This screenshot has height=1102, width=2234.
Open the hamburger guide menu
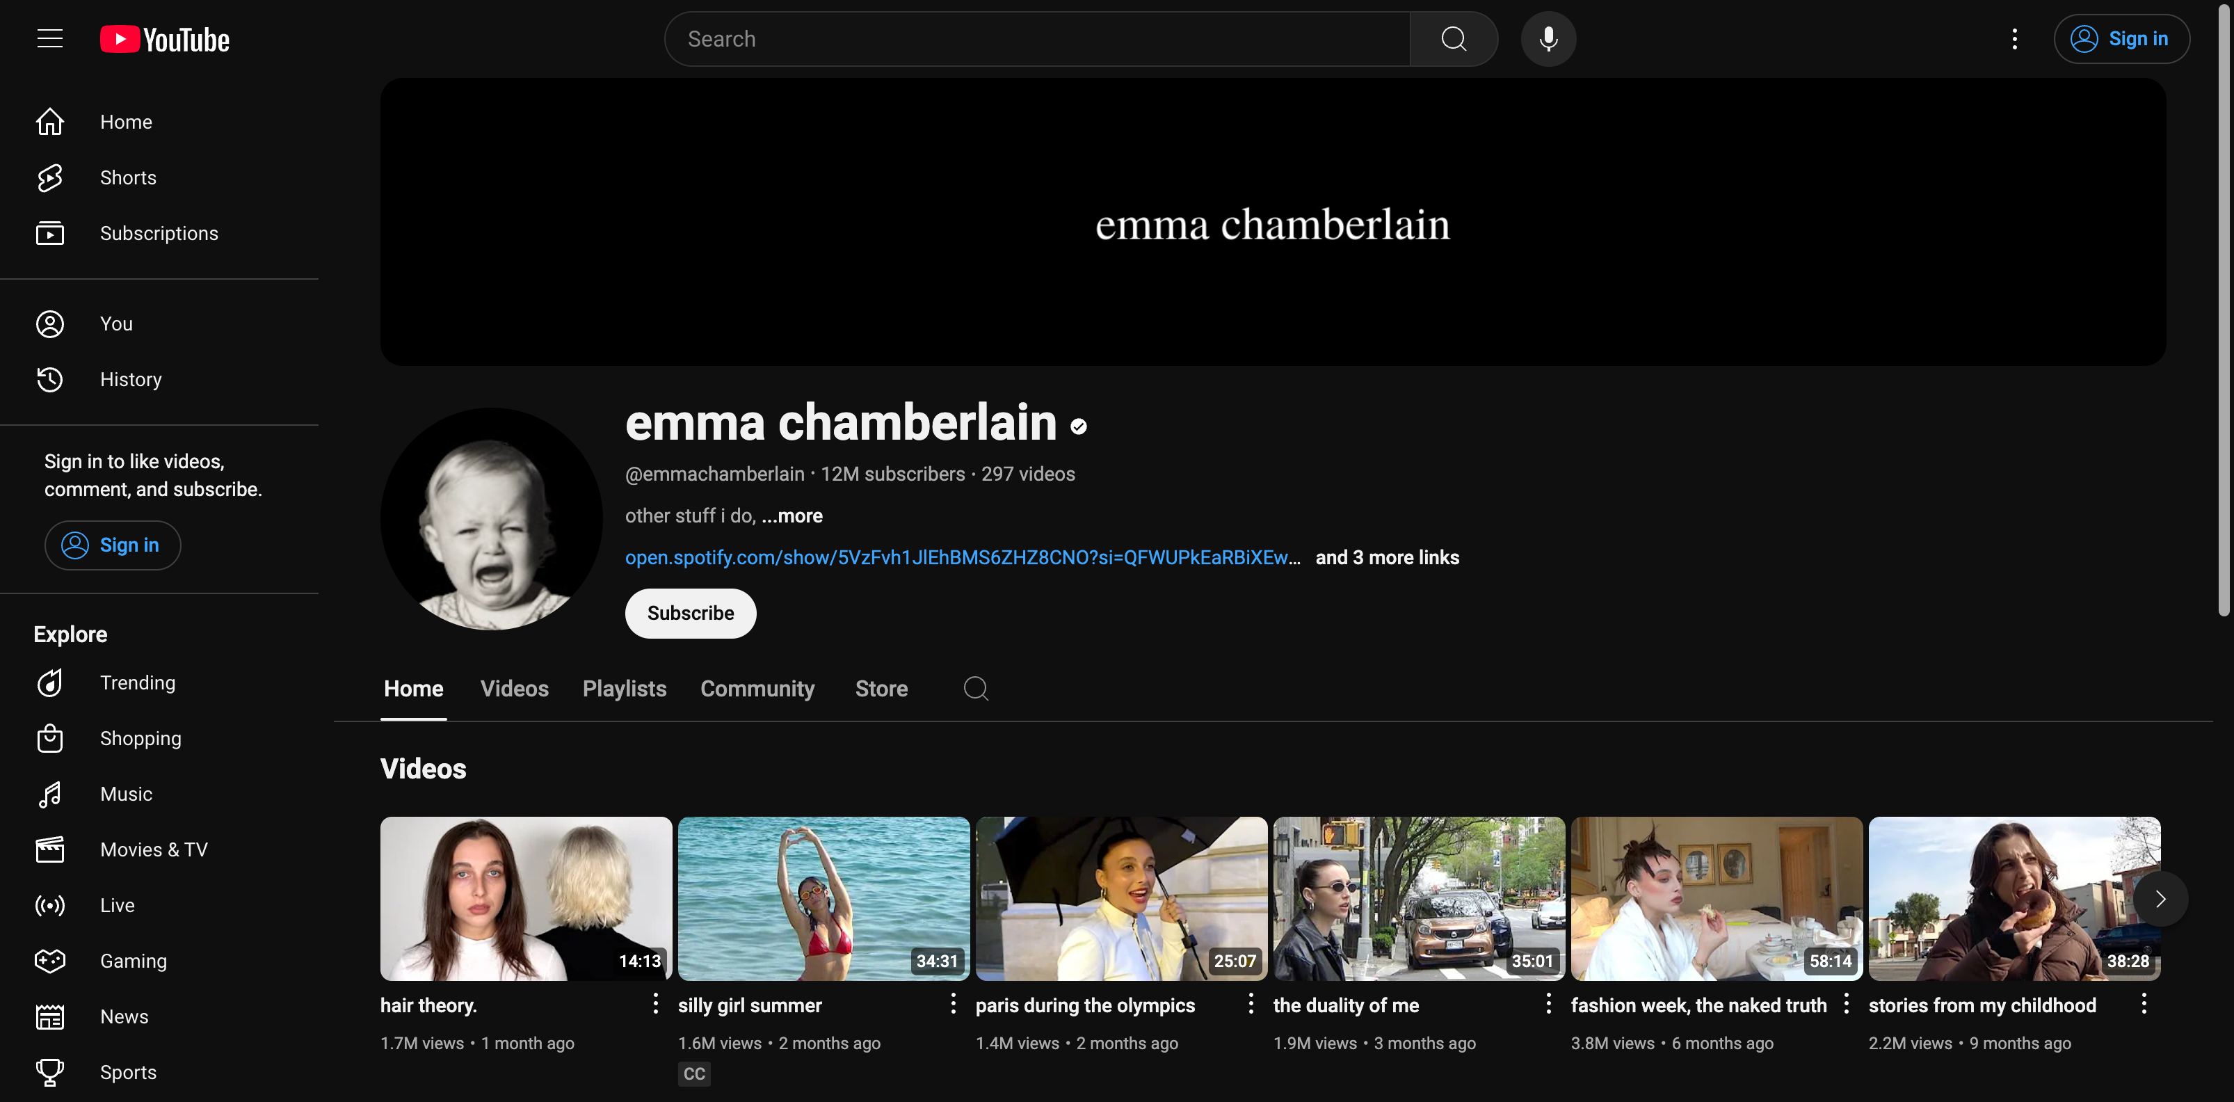(x=49, y=39)
